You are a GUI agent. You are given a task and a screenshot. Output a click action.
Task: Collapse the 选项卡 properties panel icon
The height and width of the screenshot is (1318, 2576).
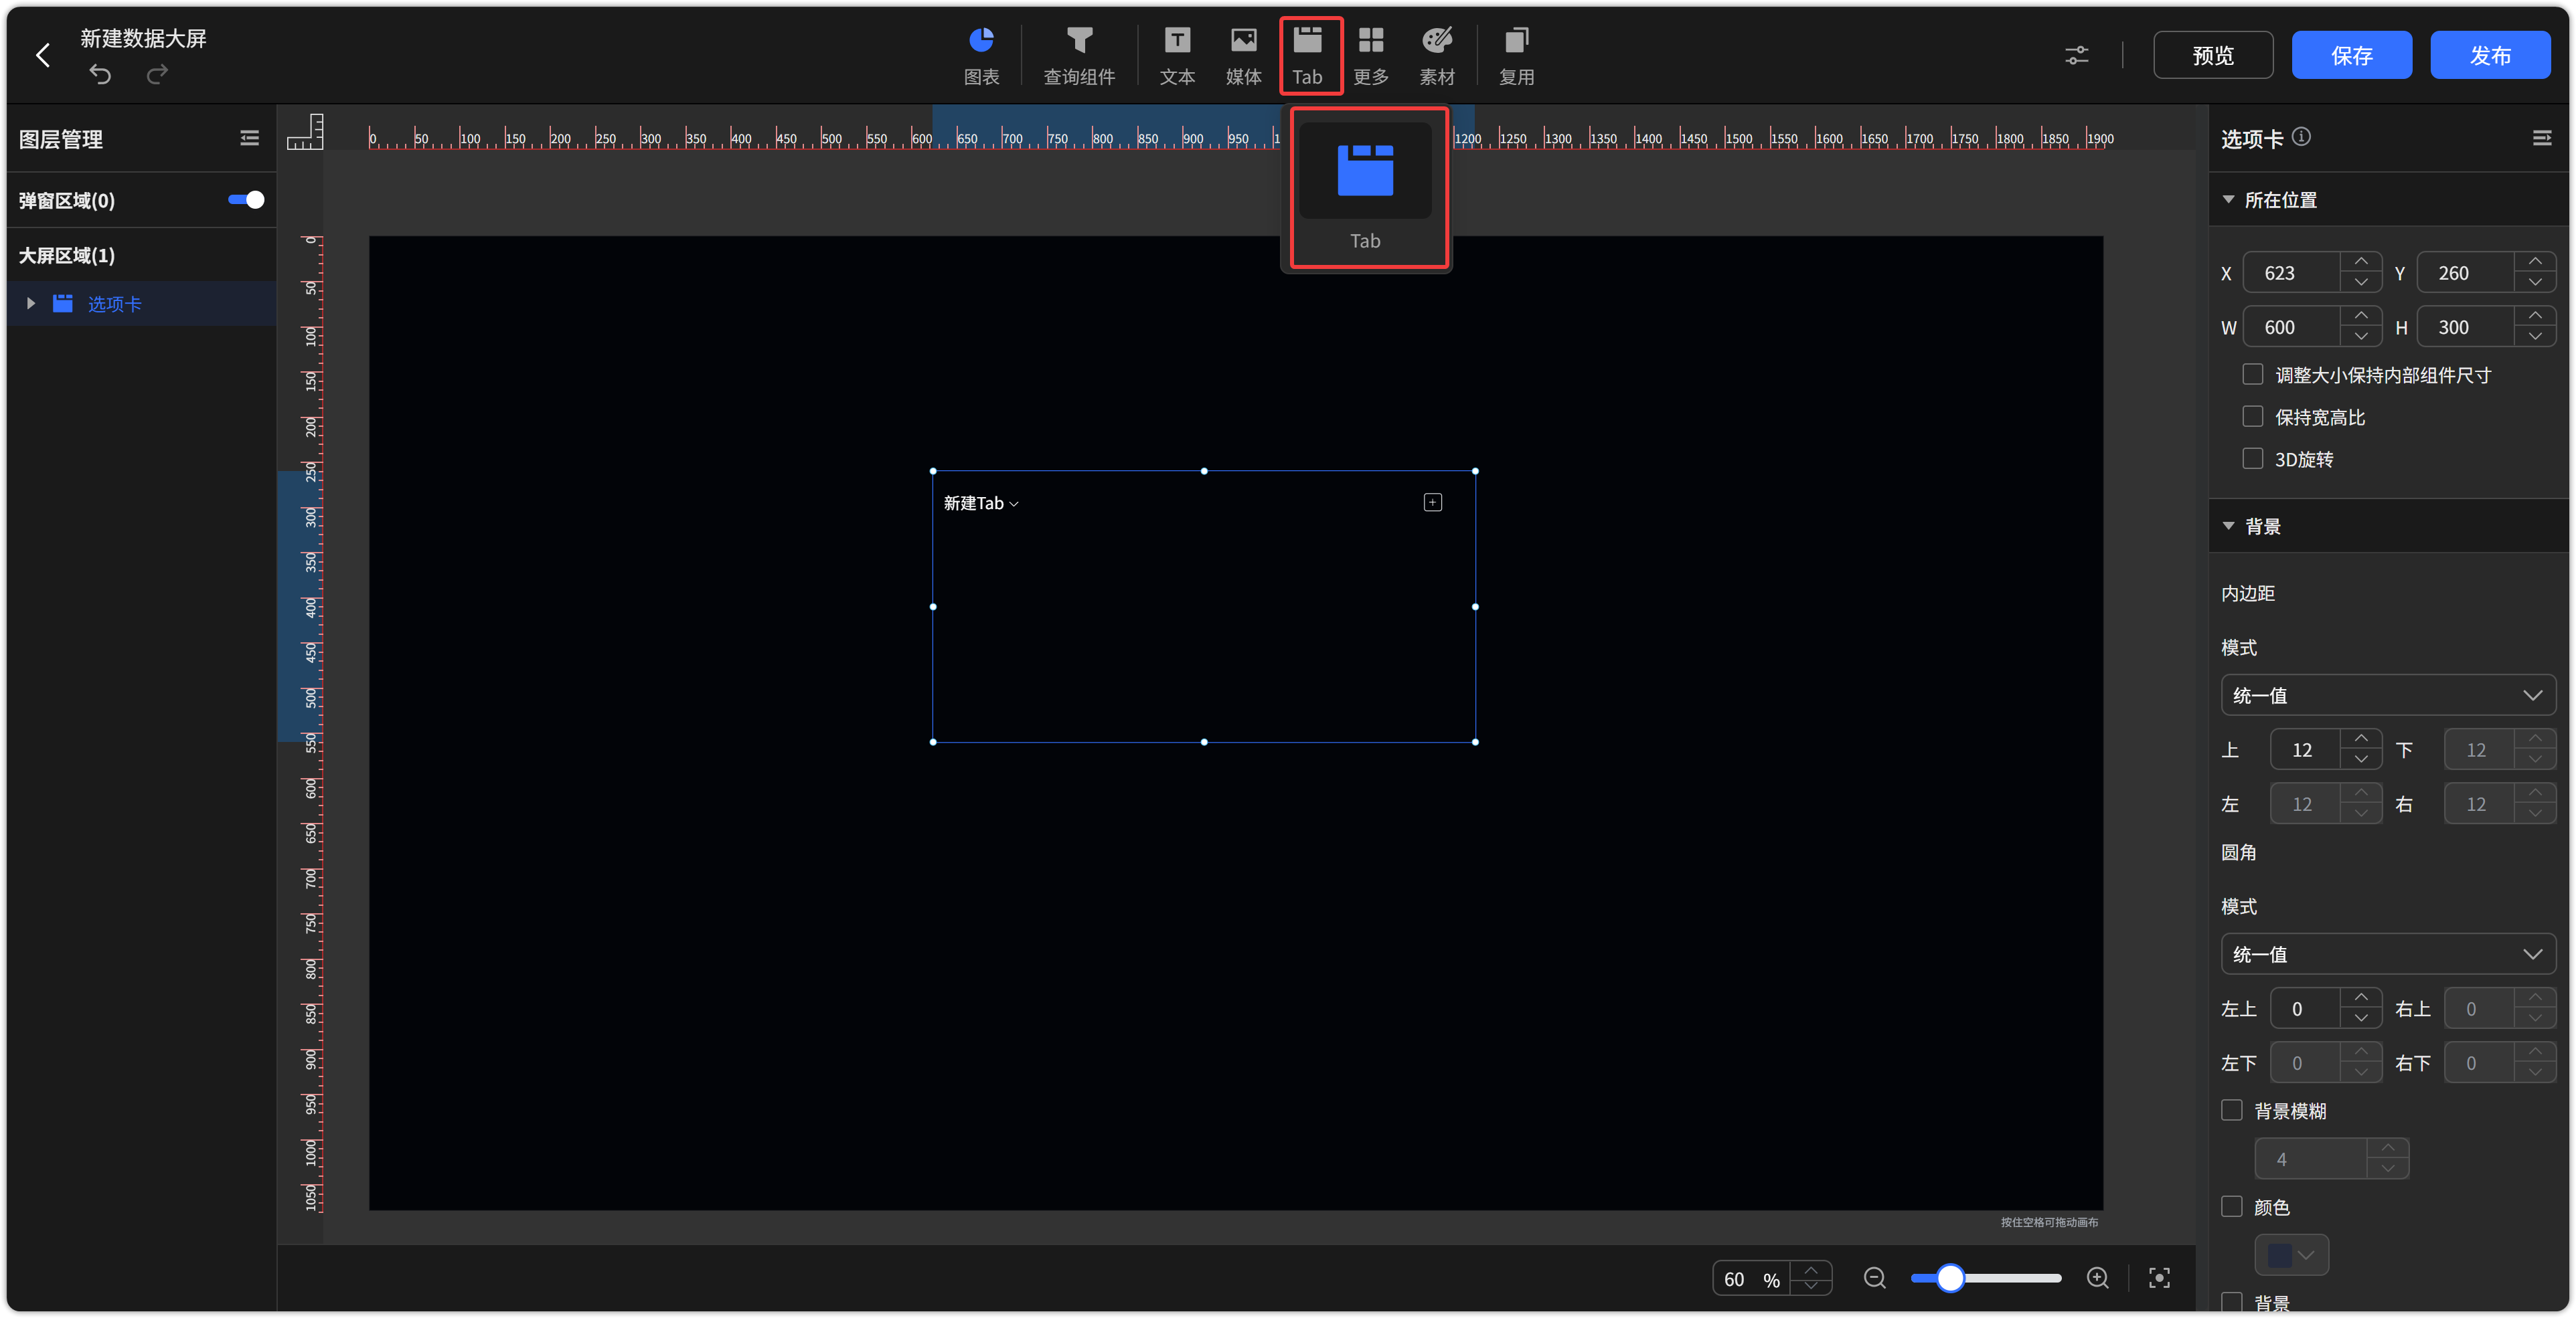[x=2541, y=138]
